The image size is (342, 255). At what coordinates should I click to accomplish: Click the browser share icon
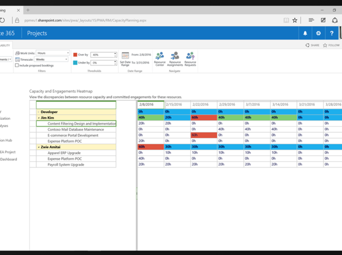(335, 20)
